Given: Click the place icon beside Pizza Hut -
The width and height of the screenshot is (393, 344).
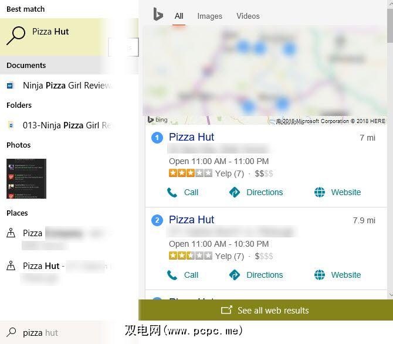Looking at the screenshot, I should point(11,265).
